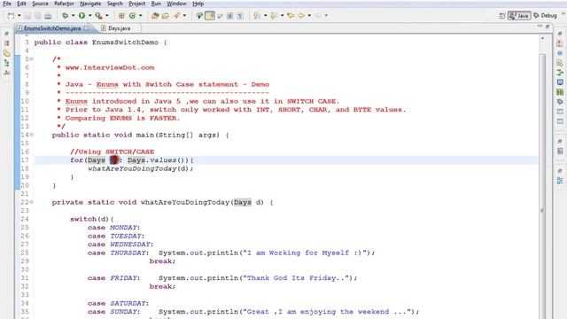Open the New Java Class dropdown arrow

pyautogui.click(x=140, y=16)
